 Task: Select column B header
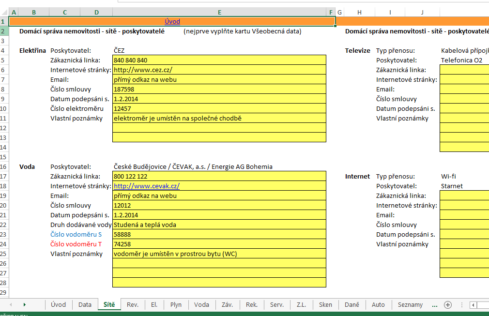point(34,13)
